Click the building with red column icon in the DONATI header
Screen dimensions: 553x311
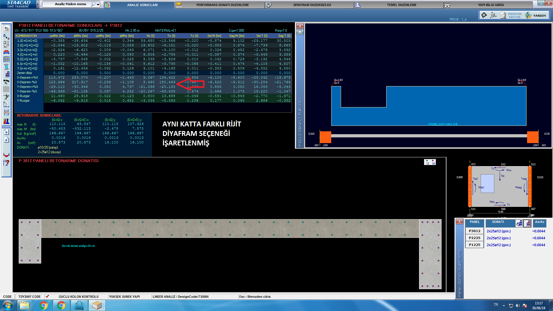[528, 223]
